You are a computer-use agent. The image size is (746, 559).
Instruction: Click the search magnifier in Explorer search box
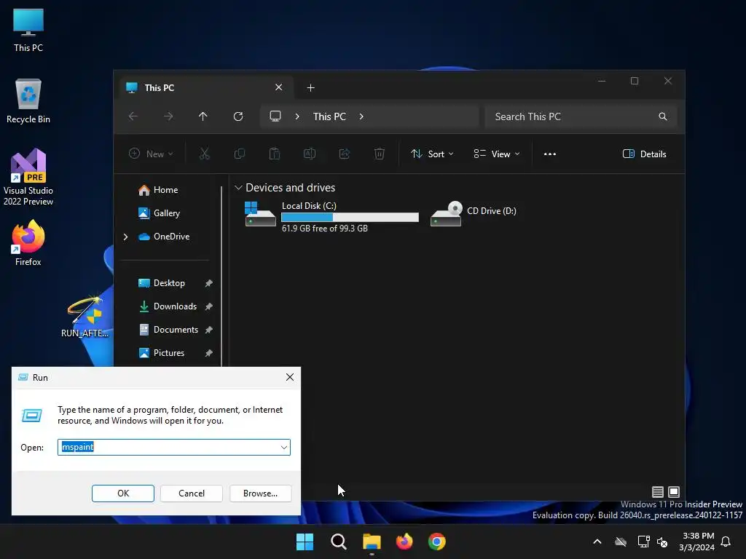(663, 116)
